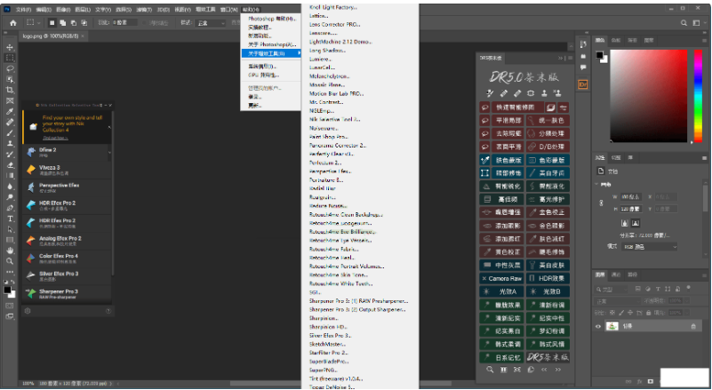This screenshot has width=712, height=390.
Task: Collapse the canvas section in Properties panel
Action: pyautogui.click(x=596, y=185)
